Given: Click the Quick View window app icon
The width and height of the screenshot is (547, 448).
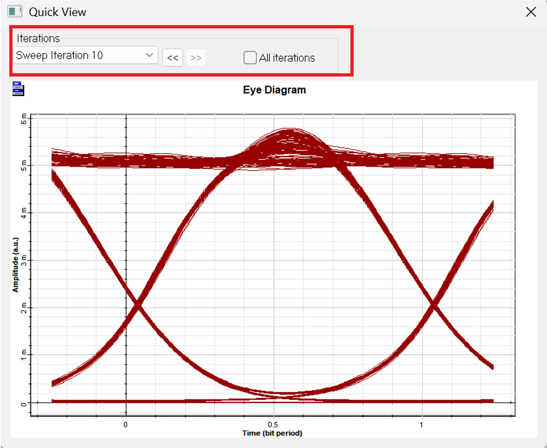Looking at the screenshot, I should pos(15,12).
